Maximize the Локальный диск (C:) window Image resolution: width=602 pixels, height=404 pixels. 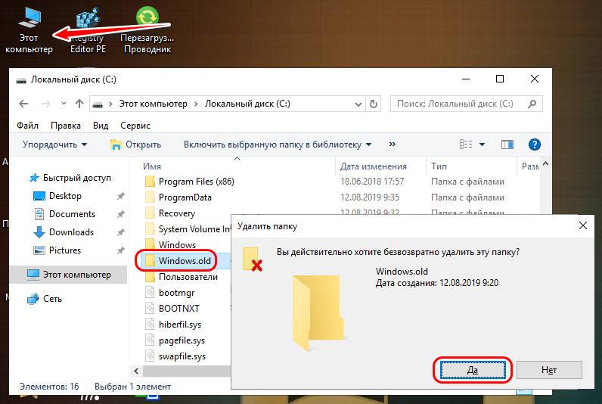pyautogui.click(x=500, y=79)
